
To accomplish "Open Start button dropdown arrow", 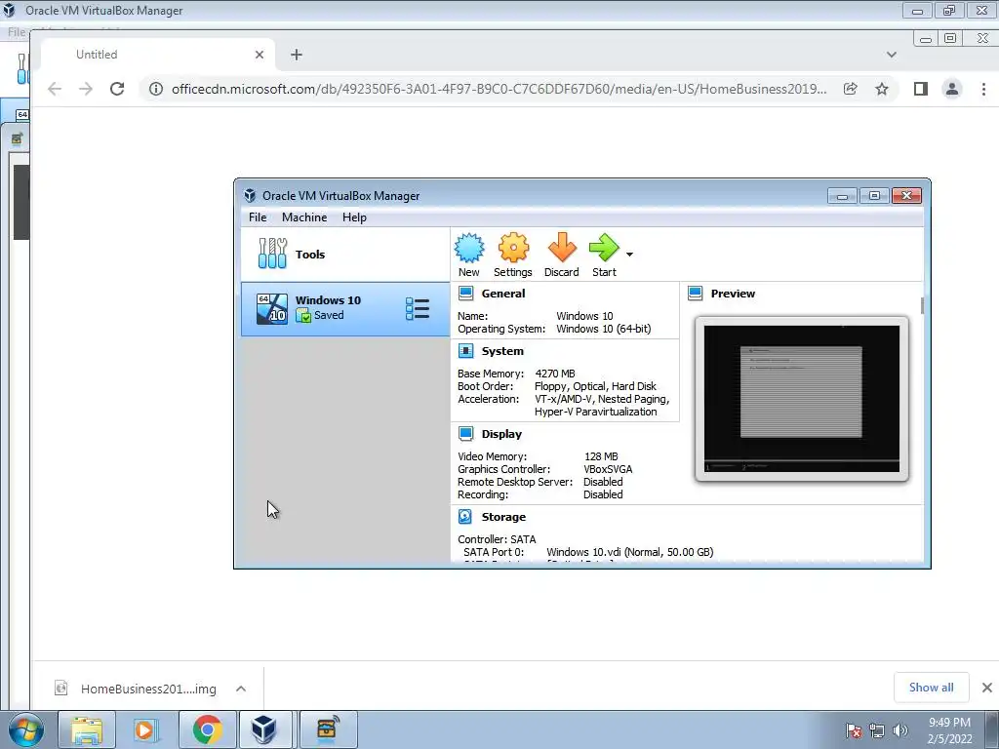I will [629, 255].
